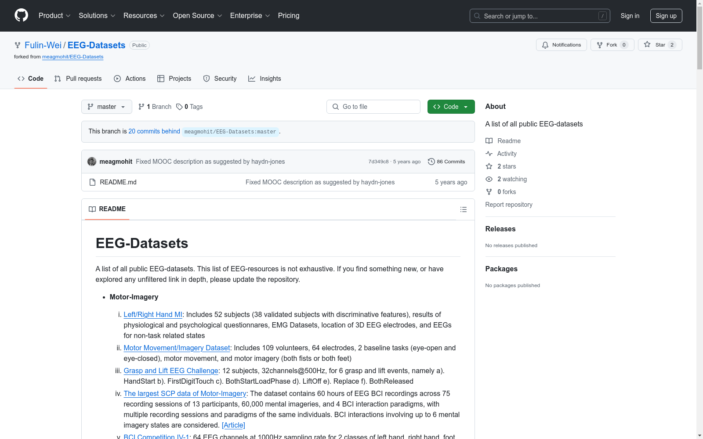Open commit hash 7d349c8
The image size is (703, 439).
point(378,162)
